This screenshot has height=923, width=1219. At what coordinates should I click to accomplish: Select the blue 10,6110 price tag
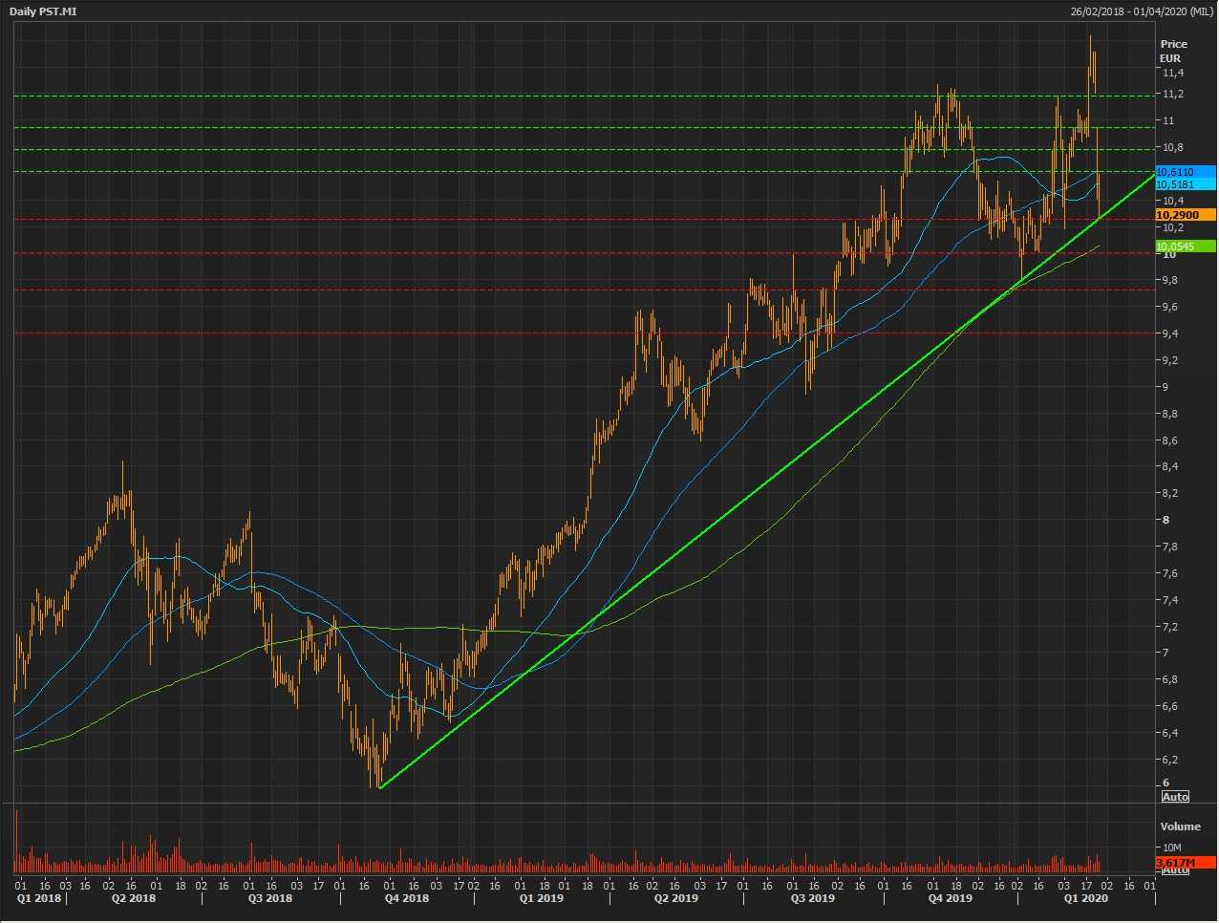click(1186, 172)
